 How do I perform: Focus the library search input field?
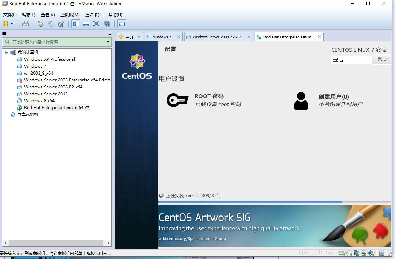click(x=57, y=42)
